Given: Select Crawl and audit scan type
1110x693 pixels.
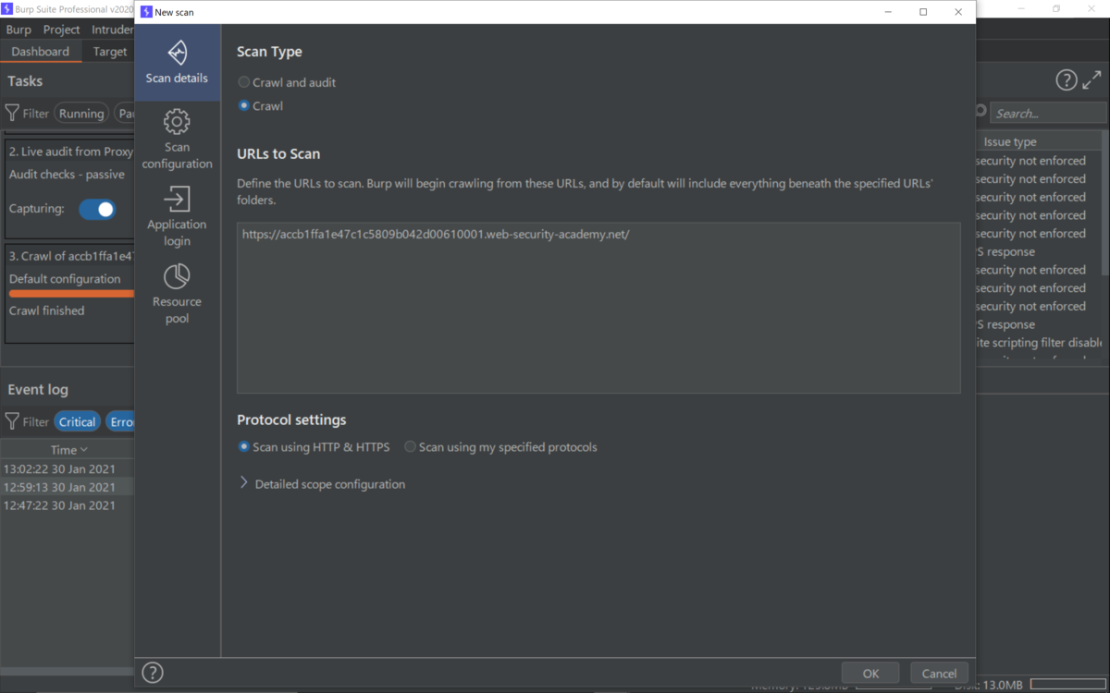Looking at the screenshot, I should [287, 82].
